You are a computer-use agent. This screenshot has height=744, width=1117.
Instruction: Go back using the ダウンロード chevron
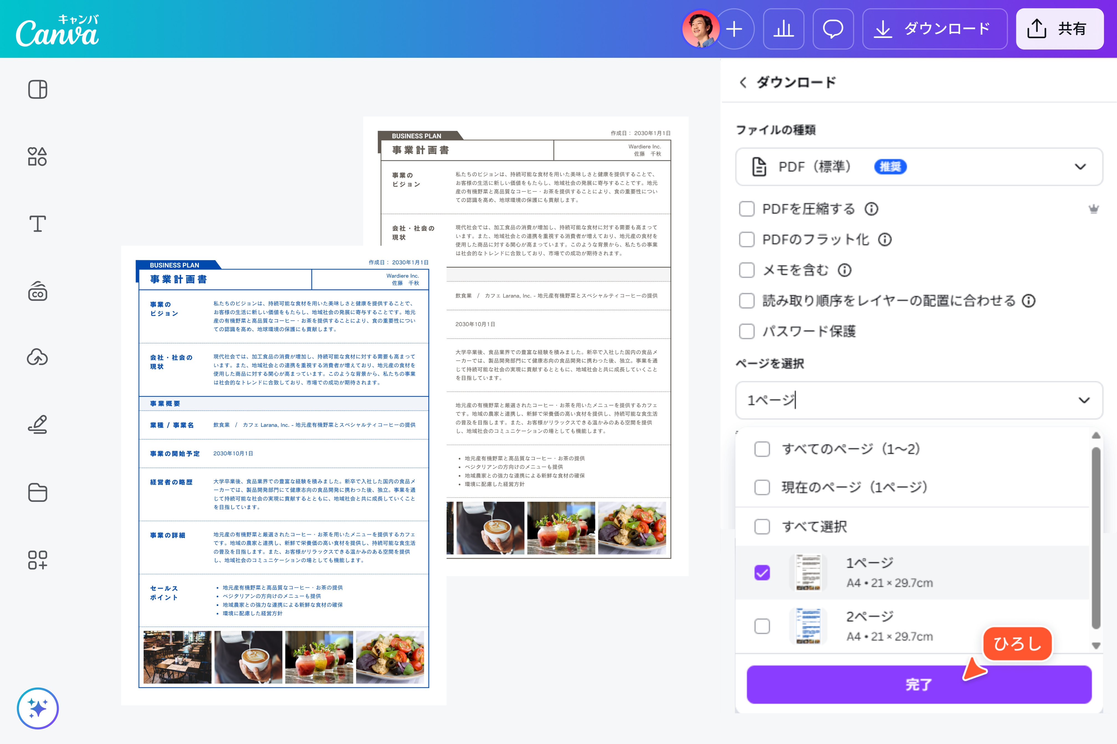click(743, 82)
